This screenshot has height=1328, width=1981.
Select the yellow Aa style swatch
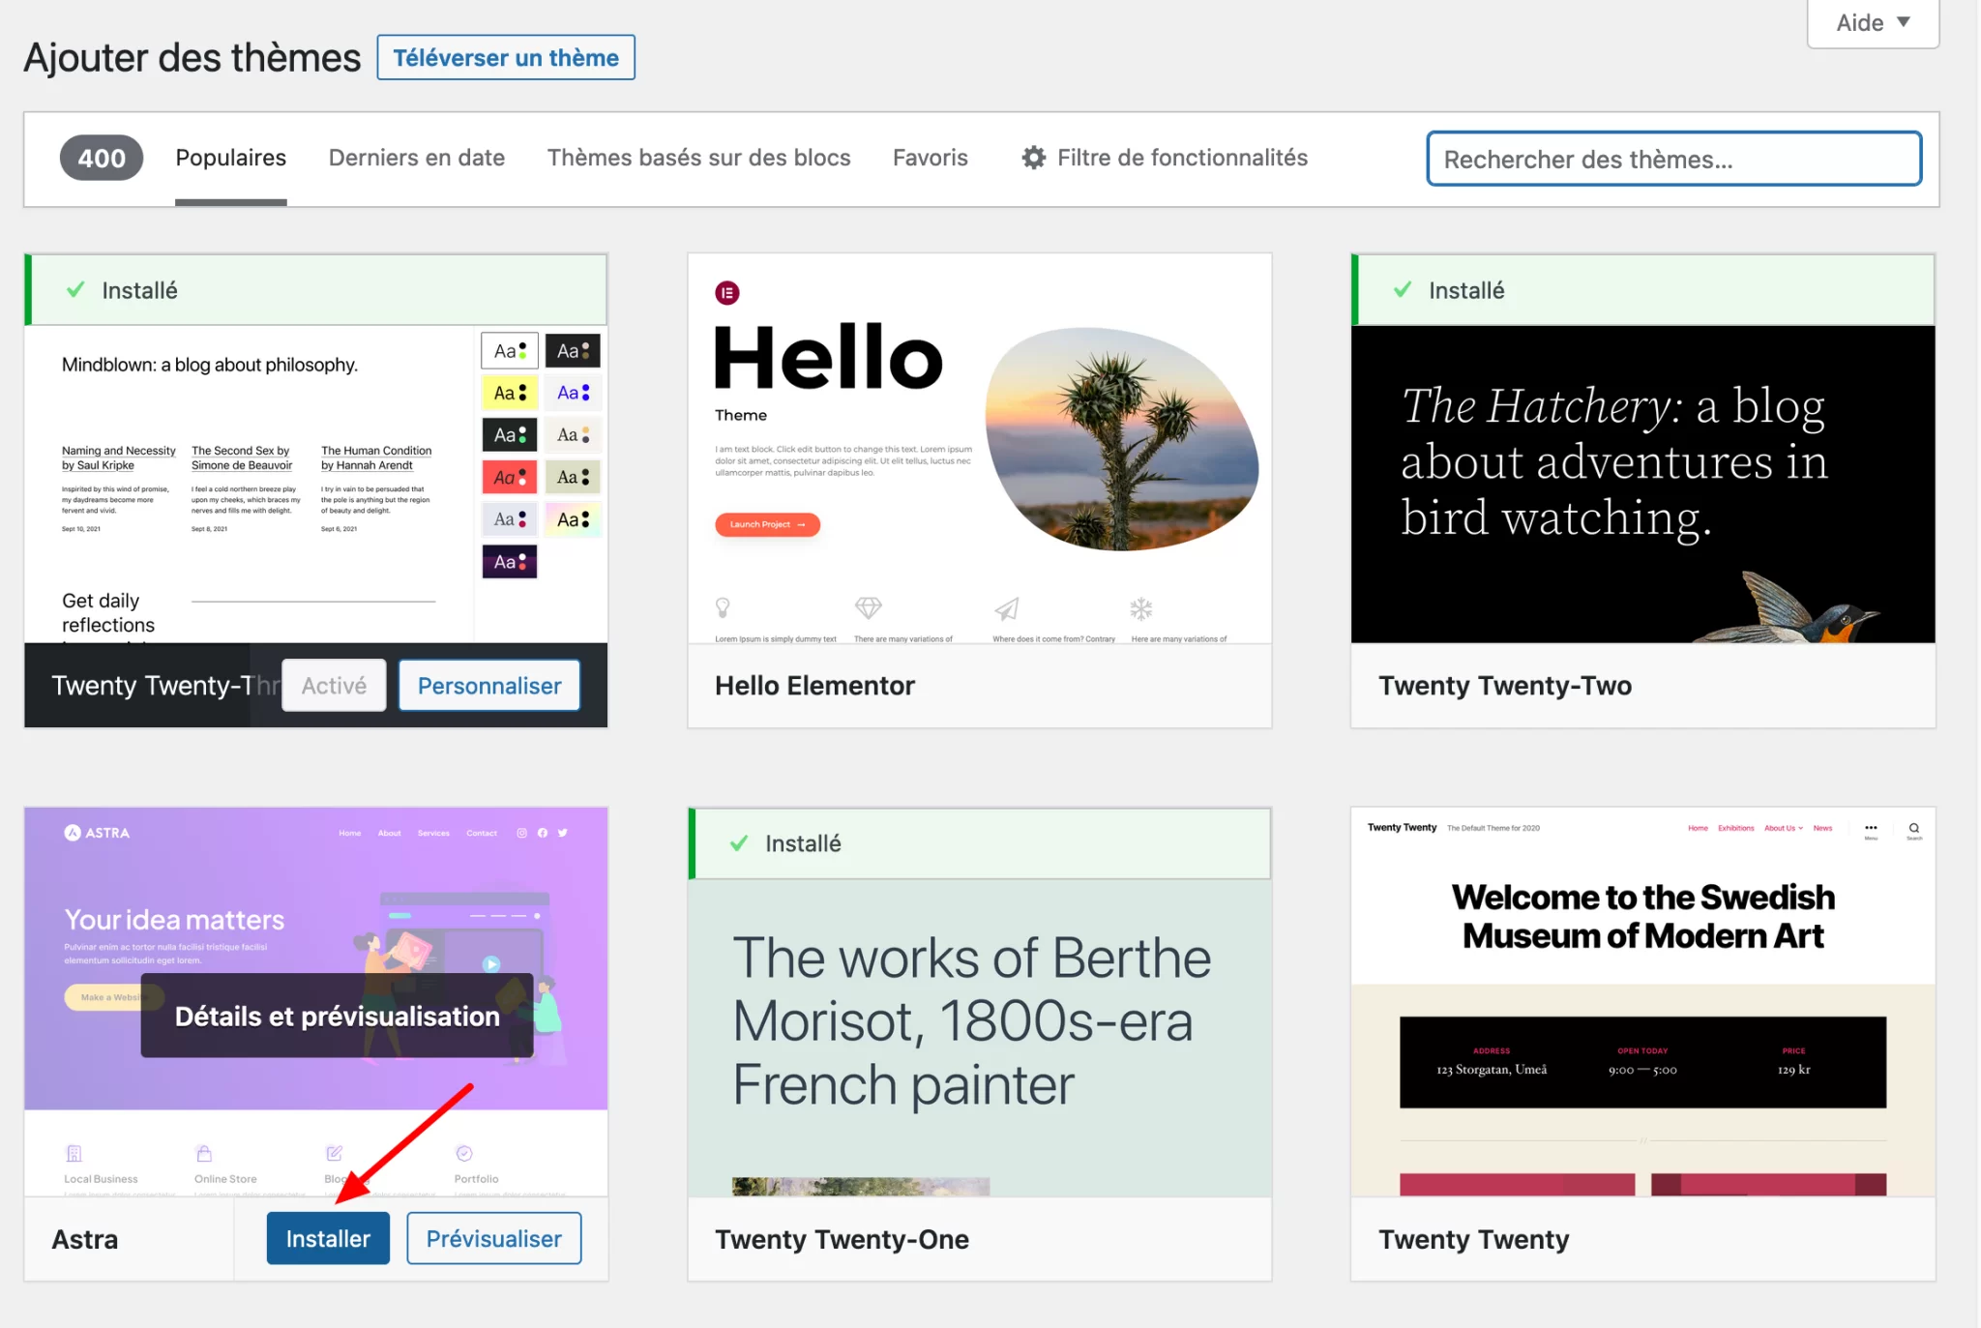(x=509, y=393)
